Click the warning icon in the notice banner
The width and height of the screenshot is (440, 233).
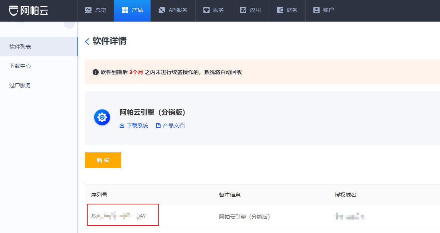coord(95,72)
